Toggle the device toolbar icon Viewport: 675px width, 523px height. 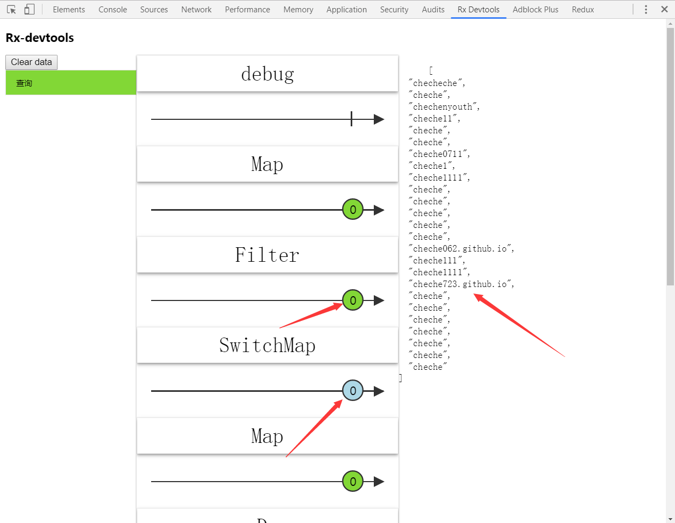(30, 10)
